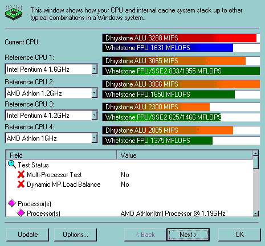
Task: Click the OK button
Action: [239, 235]
